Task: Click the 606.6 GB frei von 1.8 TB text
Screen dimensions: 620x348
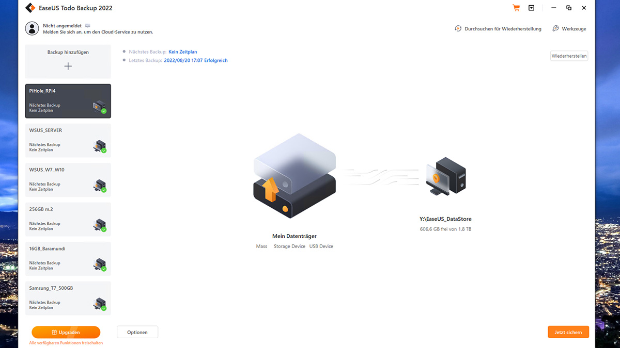Action: tap(445, 229)
